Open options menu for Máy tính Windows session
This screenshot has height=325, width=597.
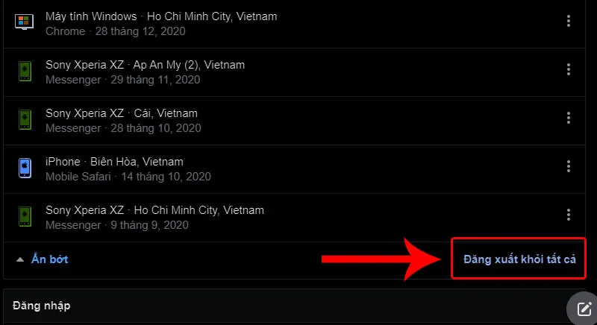point(568,22)
